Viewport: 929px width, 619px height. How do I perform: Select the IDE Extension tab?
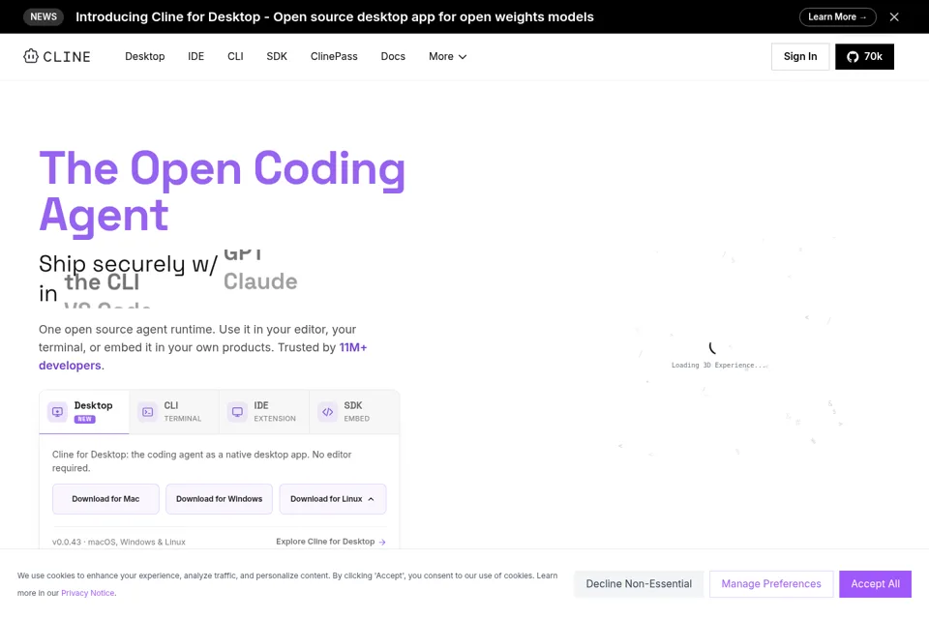pos(264,412)
